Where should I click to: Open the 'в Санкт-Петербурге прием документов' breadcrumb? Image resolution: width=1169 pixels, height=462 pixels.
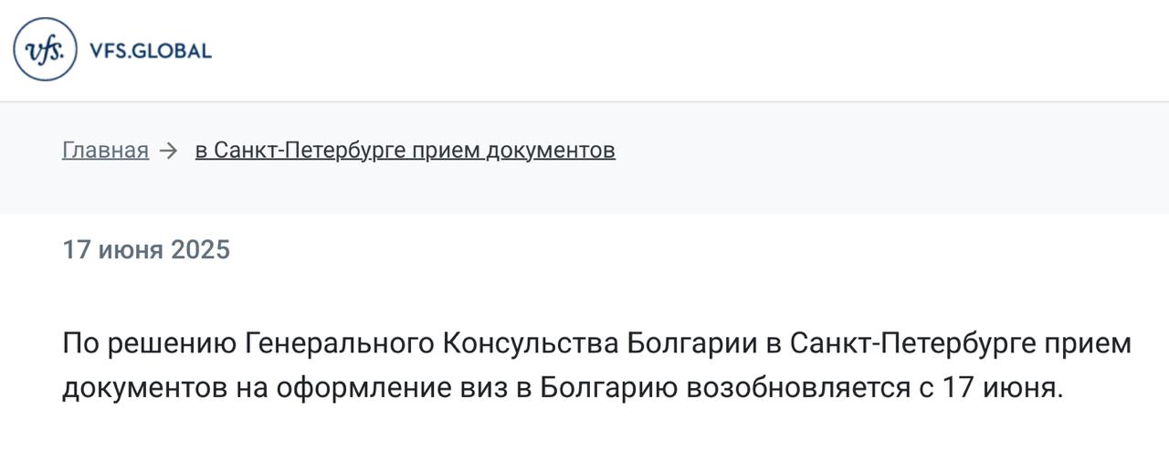(x=405, y=151)
